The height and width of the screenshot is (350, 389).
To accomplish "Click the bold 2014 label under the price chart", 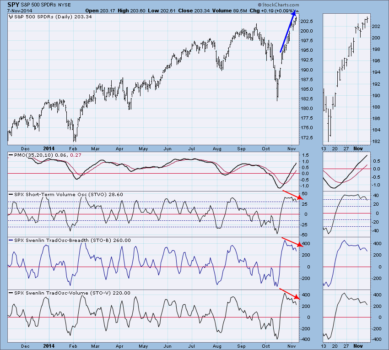I will coord(49,148).
